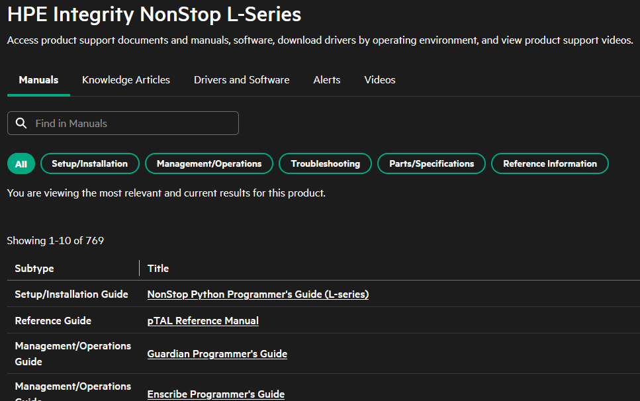Click Management/Operations Guide cell beside Guardian guide
This screenshot has height=401, width=640.
[x=73, y=353]
